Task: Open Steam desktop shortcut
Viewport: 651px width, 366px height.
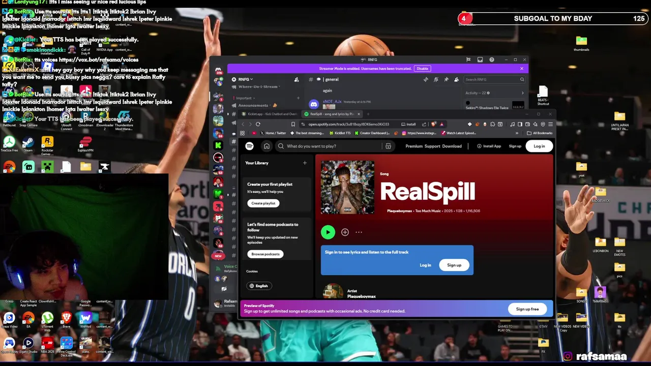Action: [28, 144]
